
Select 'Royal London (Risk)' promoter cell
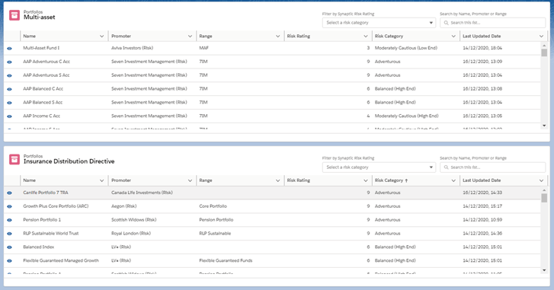point(131,233)
